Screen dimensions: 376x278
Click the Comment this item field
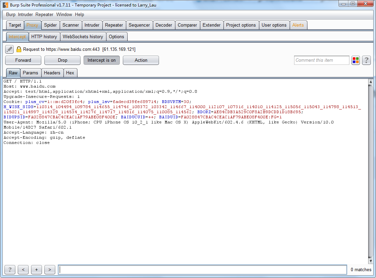(x=321, y=60)
